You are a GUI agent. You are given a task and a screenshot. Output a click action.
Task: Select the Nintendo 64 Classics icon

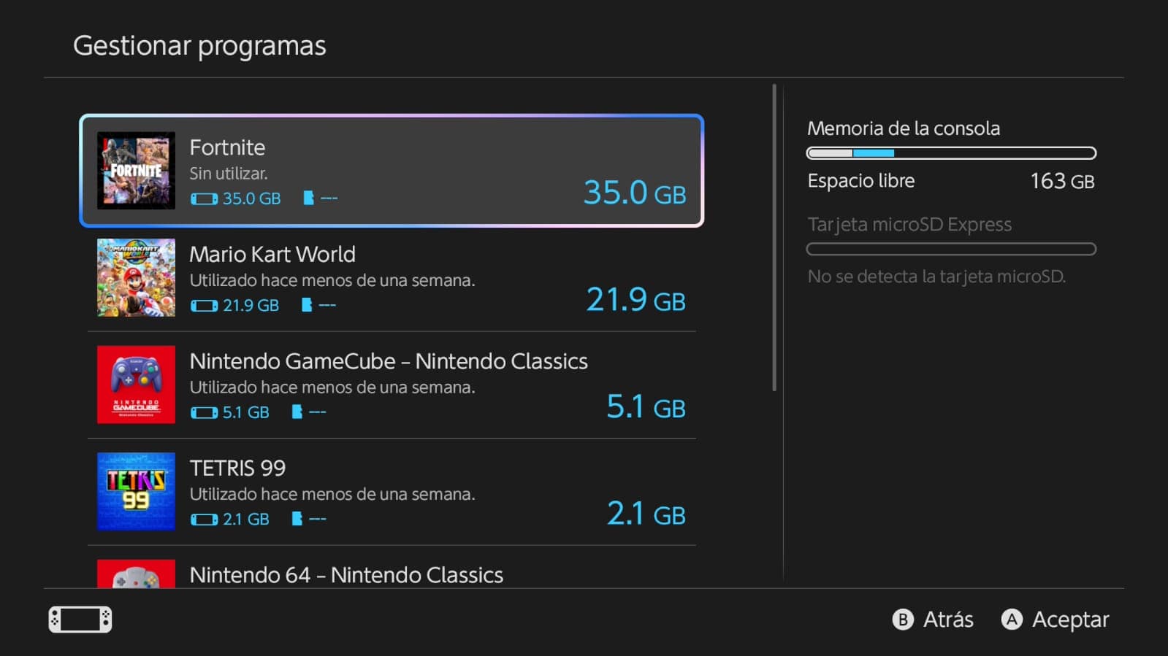pos(136,574)
